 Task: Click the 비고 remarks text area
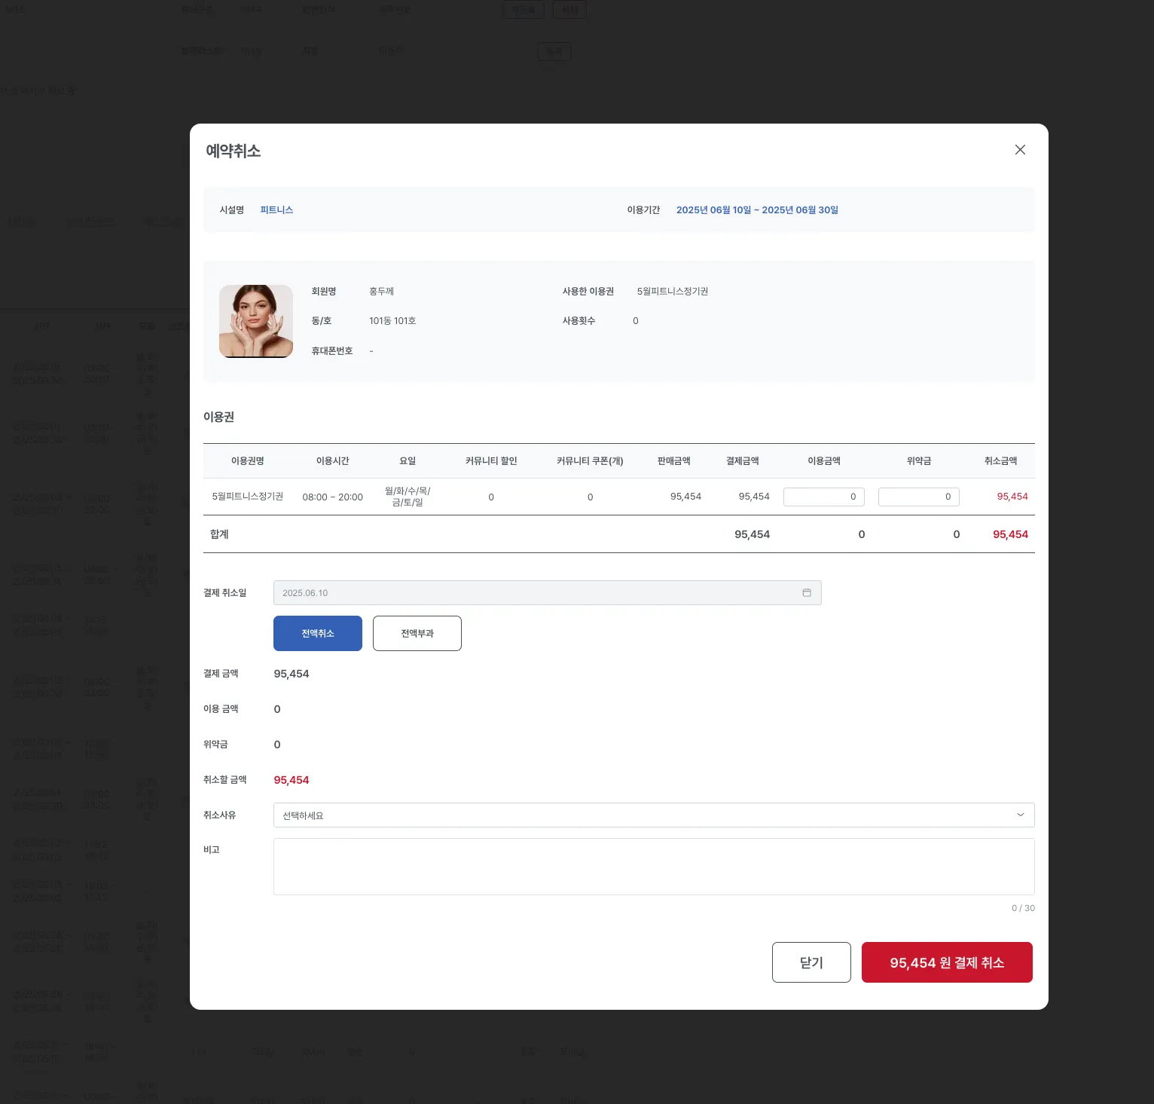(654, 867)
